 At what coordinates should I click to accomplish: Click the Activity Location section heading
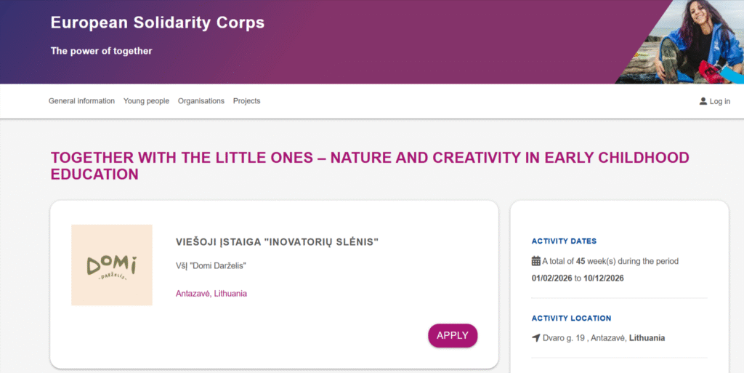571,318
